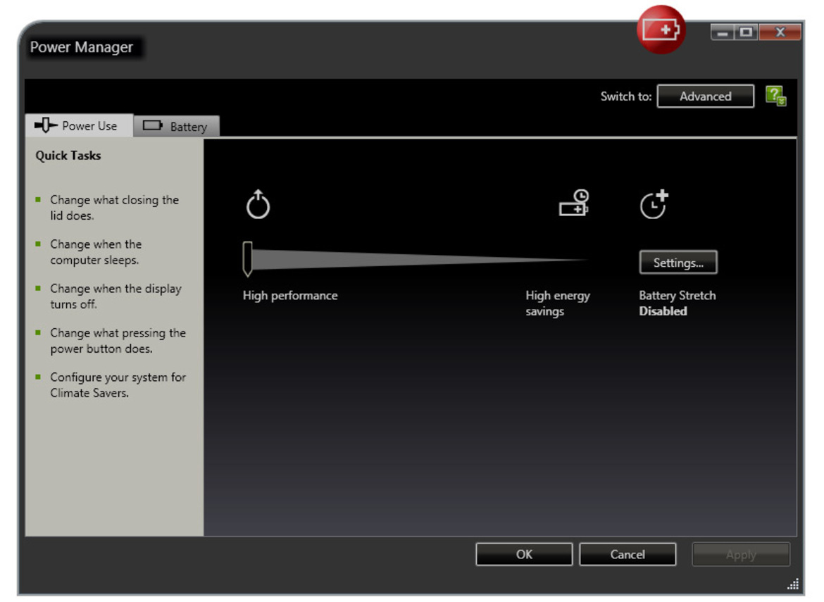Image resolution: width=824 pixels, height=602 pixels.
Task: Open 'Change when the computer sleeps'
Action: (x=96, y=252)
